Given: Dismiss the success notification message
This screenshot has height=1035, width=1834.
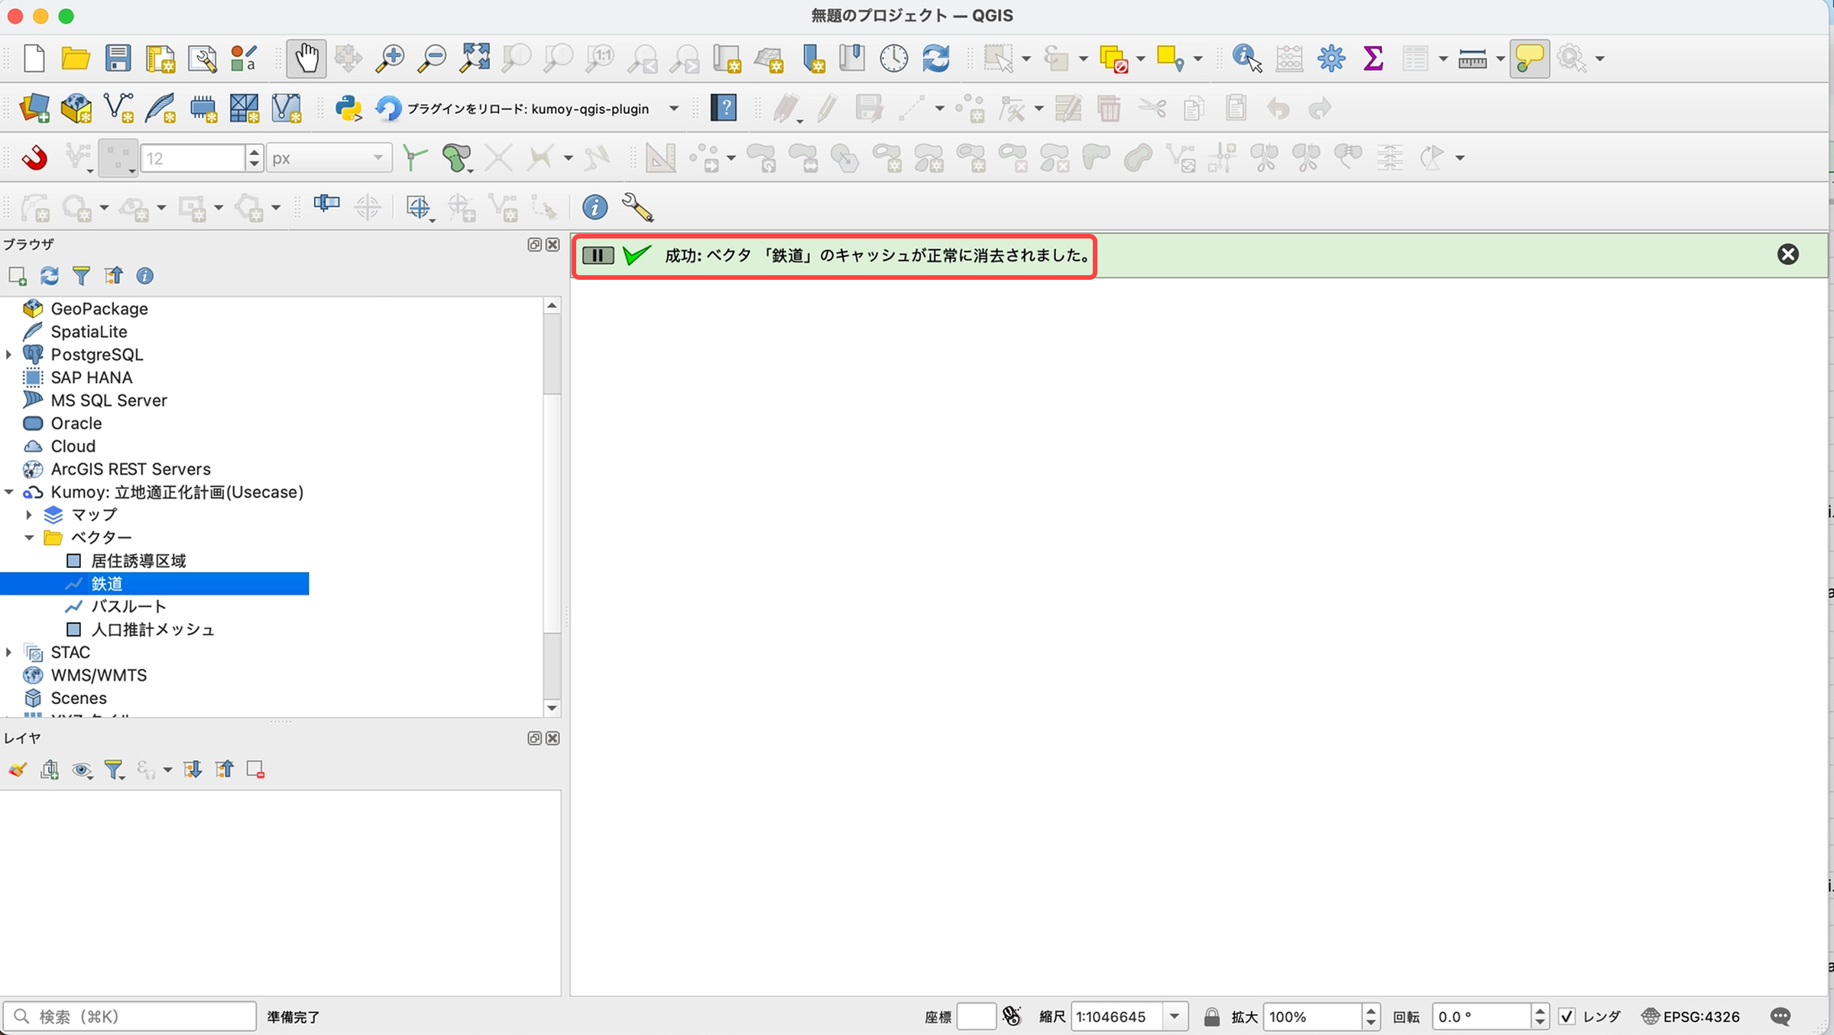Looking at the screenshot, I should pos(1787,254).
